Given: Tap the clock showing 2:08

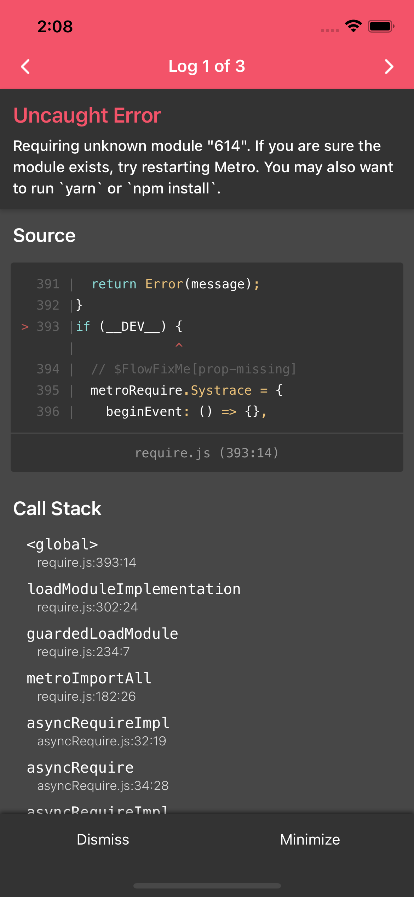Looking at the screenshot, I should pos(55,26).
